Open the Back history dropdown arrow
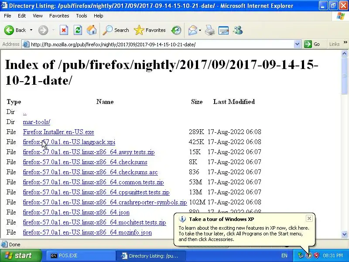 [x=31, y=30]
